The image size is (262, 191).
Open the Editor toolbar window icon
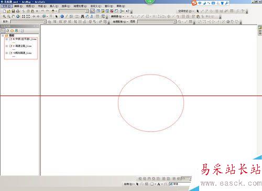92,11
